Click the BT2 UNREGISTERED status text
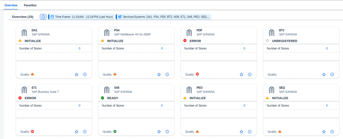 [285, 41]
